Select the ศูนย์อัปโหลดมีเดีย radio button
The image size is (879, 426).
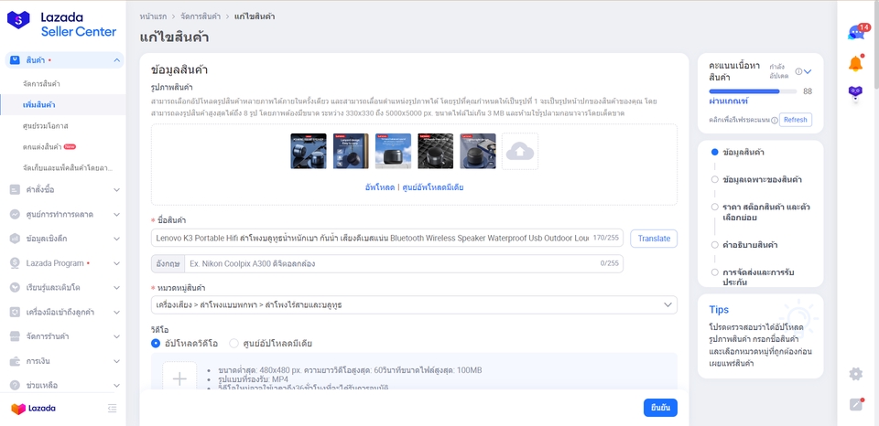point(233,343)
